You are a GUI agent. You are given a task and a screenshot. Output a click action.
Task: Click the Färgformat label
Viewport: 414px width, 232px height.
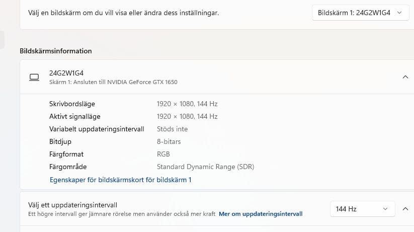coord(66,154)
